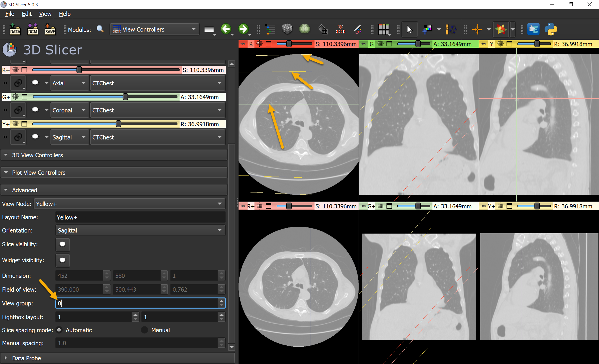Open the Extensions Manager icon
Viewport: 599px width, 364px height.
pos(533,29)
